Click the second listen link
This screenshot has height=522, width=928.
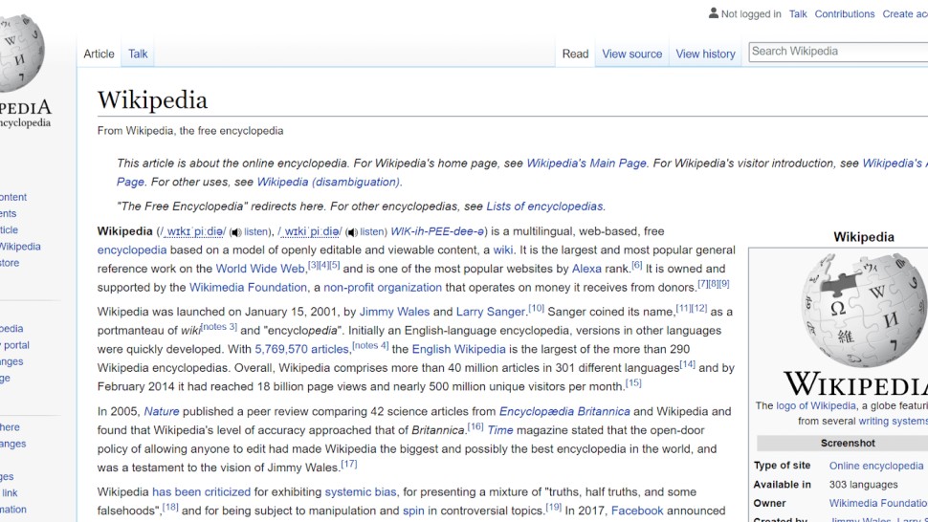(x=372, y=231)
